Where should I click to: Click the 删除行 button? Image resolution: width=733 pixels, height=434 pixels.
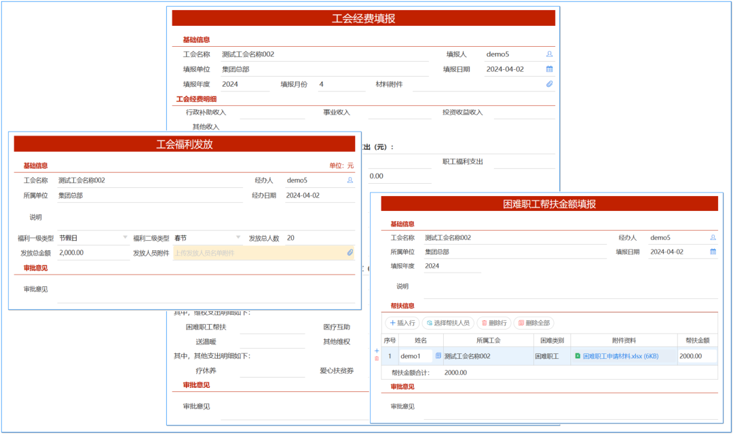point(494,323)
